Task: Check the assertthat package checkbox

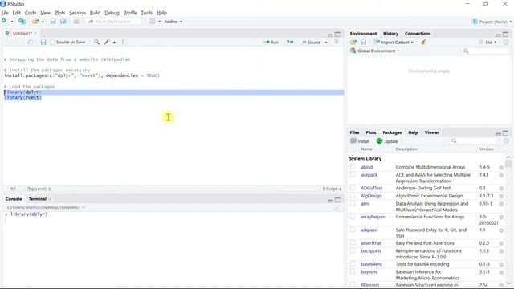Action: pyautogui.click(x=353, y=242)
